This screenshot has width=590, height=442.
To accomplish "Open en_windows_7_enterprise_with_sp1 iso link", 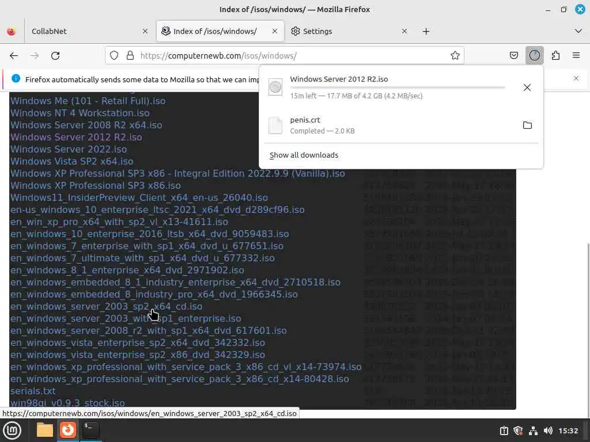I will click(x=147, y=246).
